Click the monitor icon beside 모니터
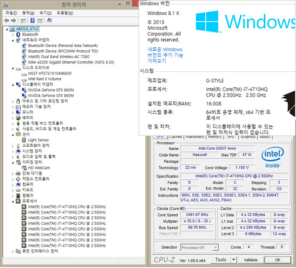 [x=18, y=112]
